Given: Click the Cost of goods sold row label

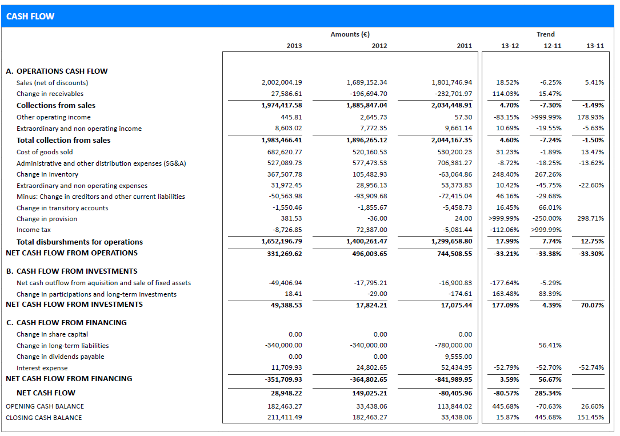Looking at the screenshot, I should coord(45,152).
